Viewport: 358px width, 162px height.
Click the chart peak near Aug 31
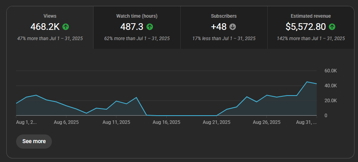point(307,82)
